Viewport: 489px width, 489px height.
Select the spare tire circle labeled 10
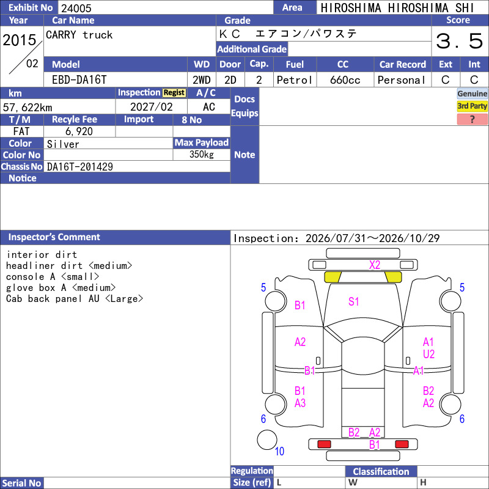[267, 439]
